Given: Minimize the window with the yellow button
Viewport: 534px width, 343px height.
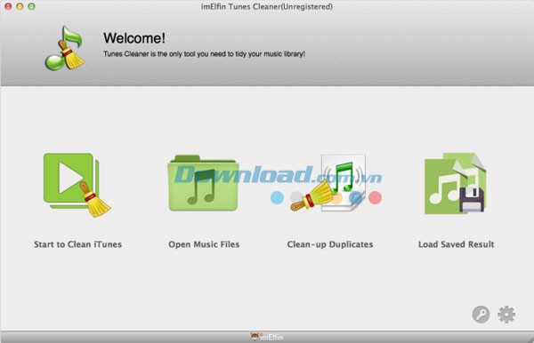Looking at the screenshot, I should tap(20, 6).
